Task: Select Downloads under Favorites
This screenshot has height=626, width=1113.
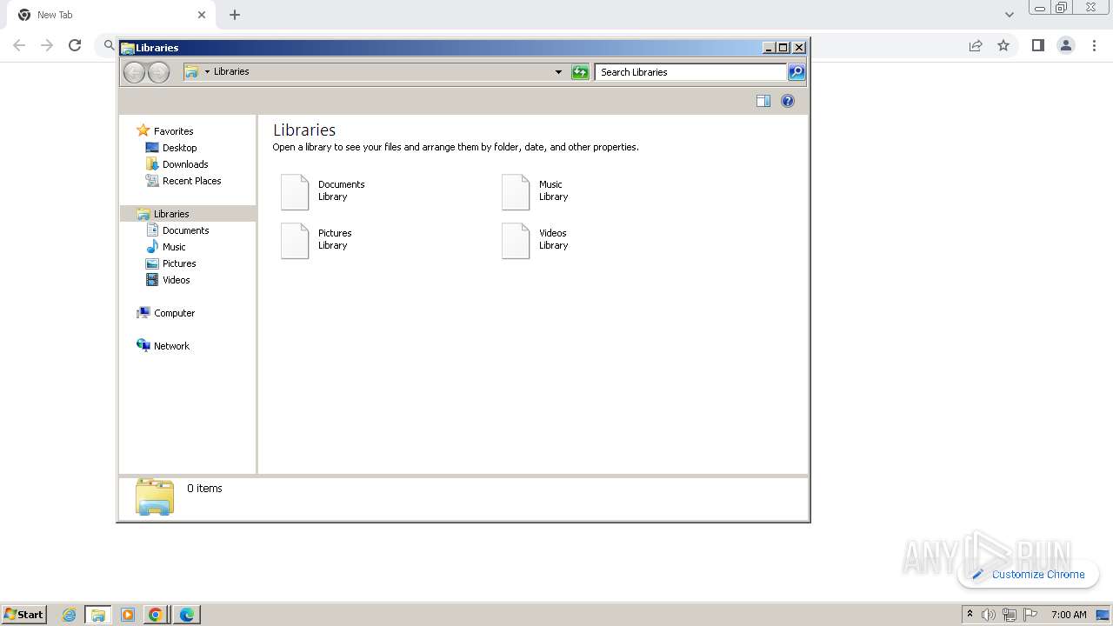Action: coord(184,164)
